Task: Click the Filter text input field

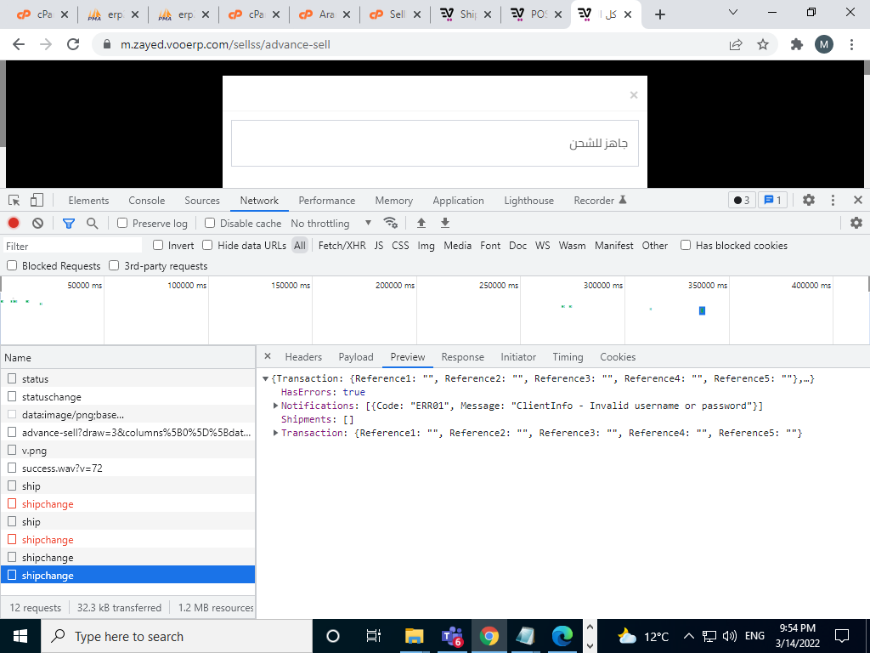Action: point(72,246)
